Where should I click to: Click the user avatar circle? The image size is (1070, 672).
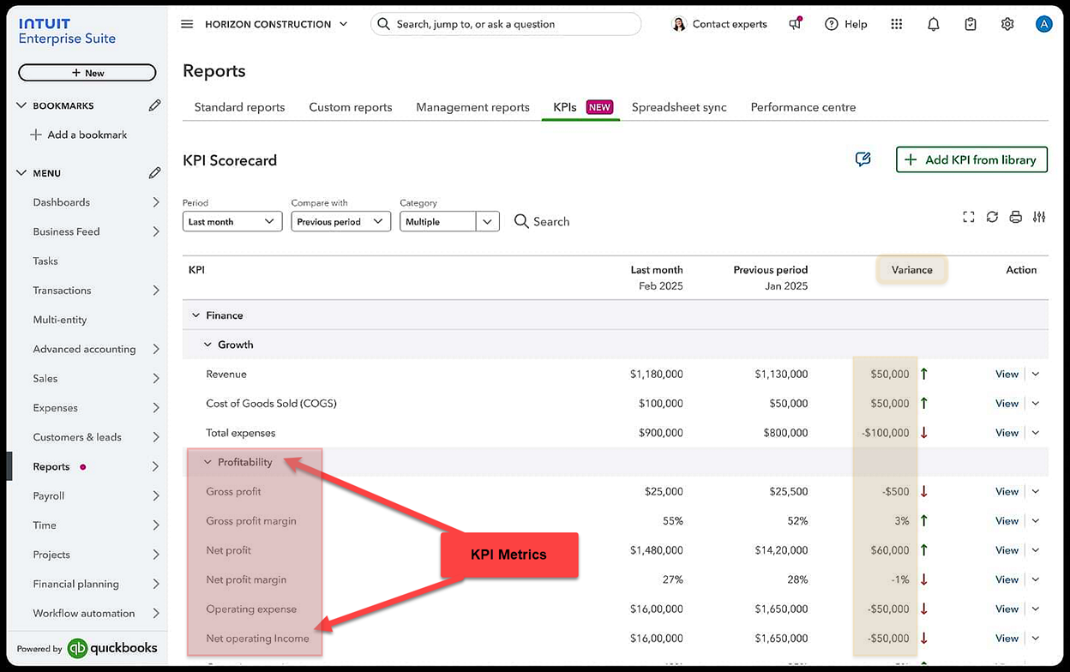1044,24
